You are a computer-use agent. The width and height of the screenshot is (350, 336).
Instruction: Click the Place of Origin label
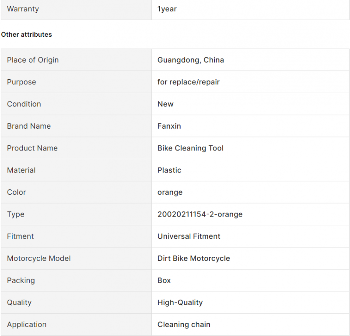coord(33,60)
